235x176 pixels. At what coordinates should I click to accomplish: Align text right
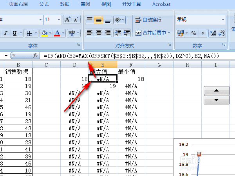107,33
